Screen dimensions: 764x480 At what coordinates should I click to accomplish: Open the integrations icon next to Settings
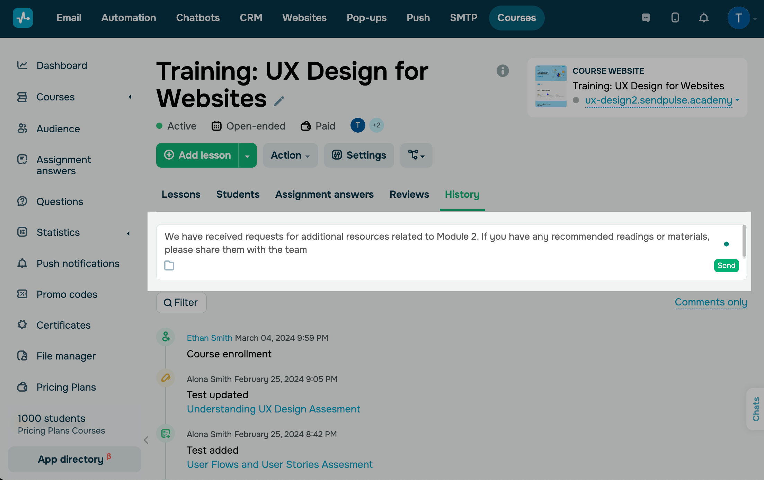pos(416,155)
